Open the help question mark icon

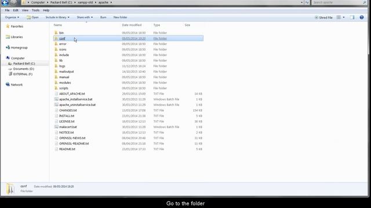[x=362, y=17]
